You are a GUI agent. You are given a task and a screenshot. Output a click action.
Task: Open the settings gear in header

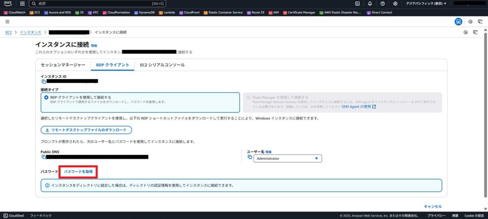[395, 3]
